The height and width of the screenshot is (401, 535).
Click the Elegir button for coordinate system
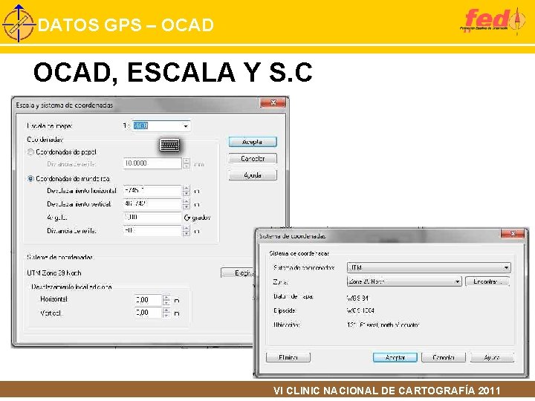point(238,273)
